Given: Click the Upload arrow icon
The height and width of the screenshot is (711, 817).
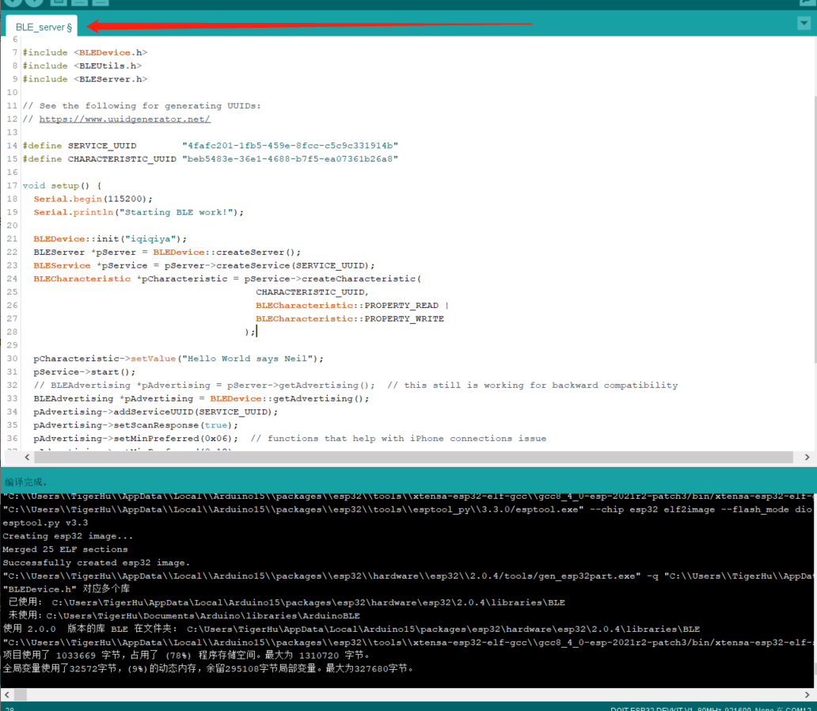Looking at the screenshot, I should (33, 3).
